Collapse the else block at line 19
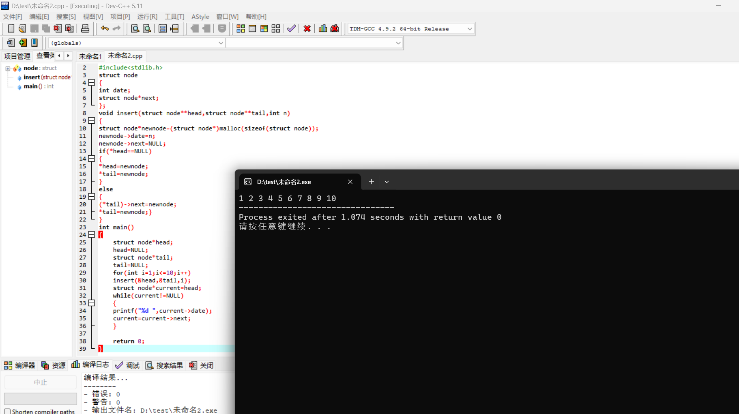 pos(92,197)
